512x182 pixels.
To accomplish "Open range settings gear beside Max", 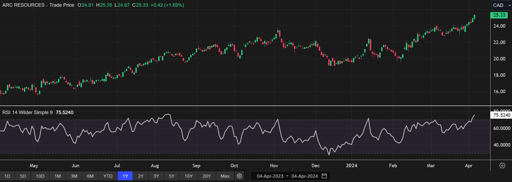I will coord(239,176).
